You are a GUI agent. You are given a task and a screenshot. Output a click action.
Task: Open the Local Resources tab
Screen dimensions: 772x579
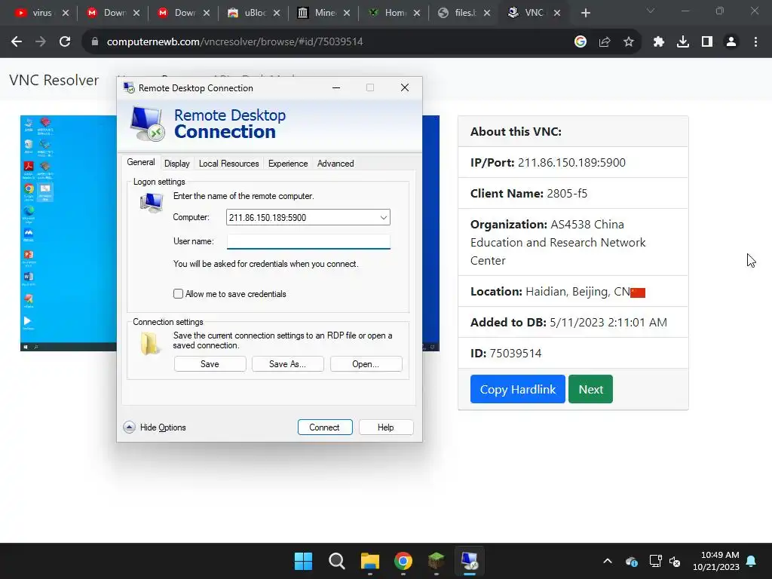coord(229,164)
